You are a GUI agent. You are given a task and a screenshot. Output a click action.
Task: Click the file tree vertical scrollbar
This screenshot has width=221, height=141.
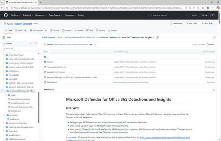point(39,107)
